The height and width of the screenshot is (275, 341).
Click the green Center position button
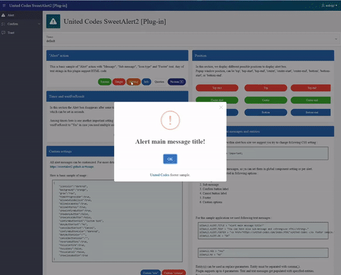266,100
